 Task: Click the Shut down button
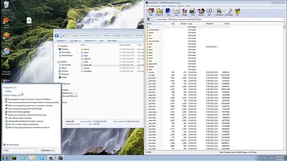[46, 150]
